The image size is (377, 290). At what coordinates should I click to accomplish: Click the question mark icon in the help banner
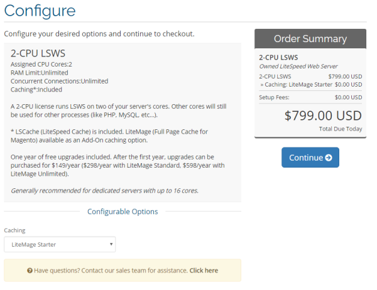30,271
